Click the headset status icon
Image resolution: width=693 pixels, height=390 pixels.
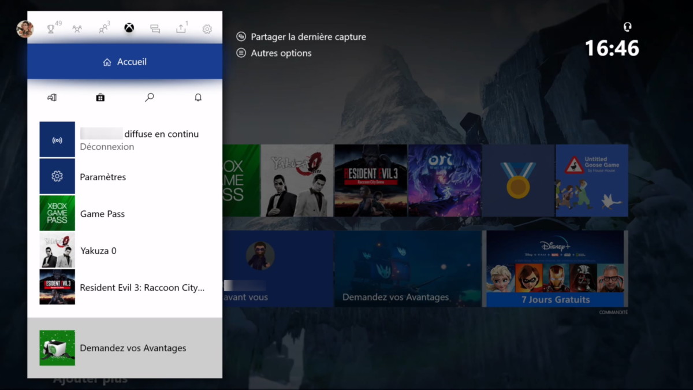627,27
